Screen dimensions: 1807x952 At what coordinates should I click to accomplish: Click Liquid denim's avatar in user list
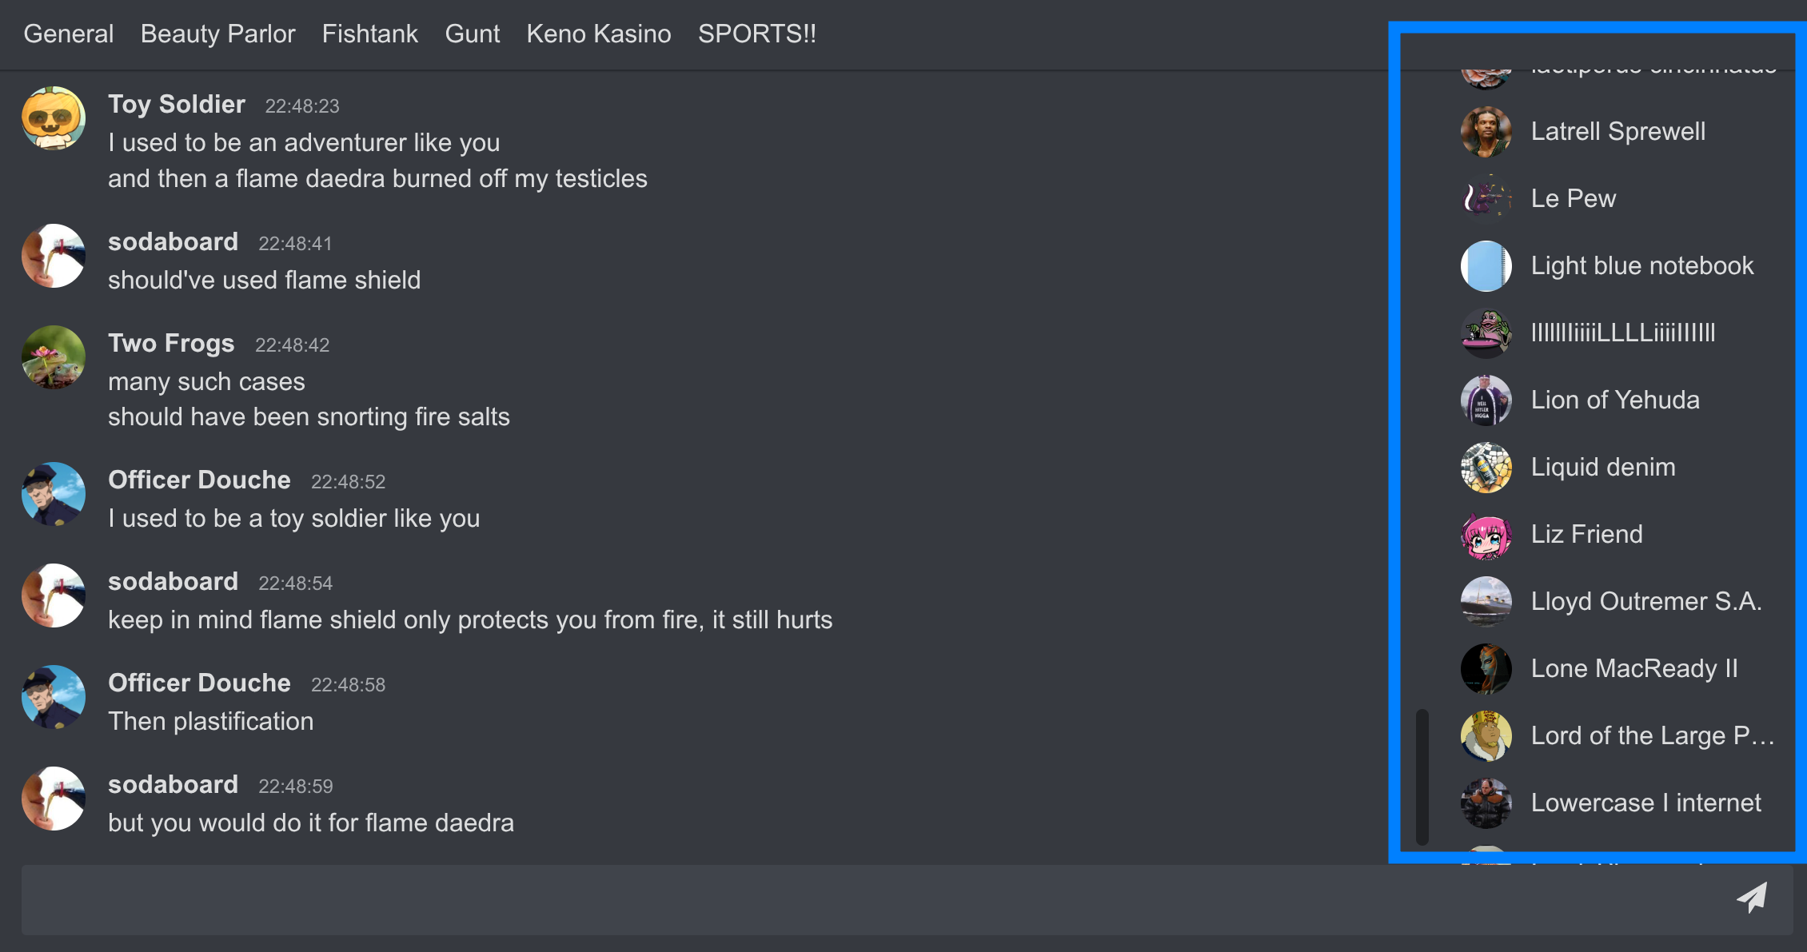pyautogui.click(x=1486, y=468)
